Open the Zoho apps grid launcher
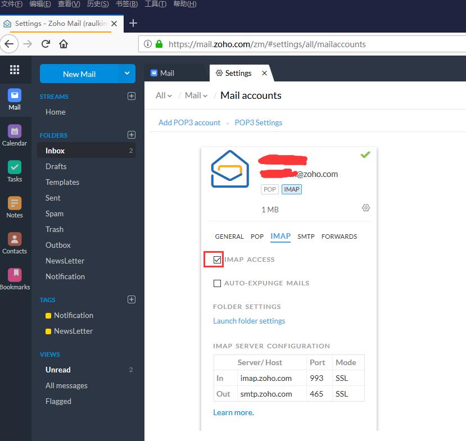The height and width of the screenshot is (441, 466). 14,70
